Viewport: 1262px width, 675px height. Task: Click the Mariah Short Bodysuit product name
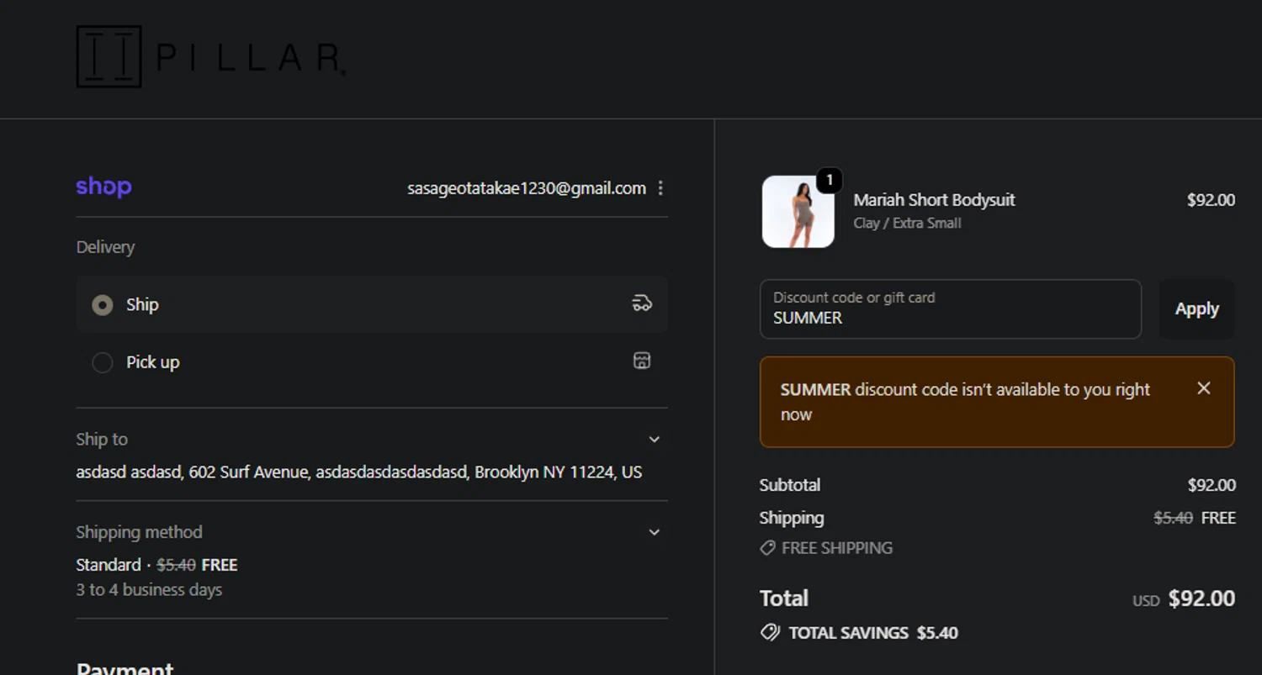coord(934,200)
